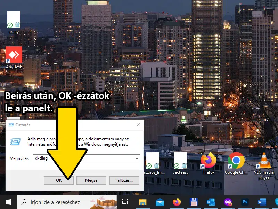Close the Futtatás dialog window
This screenshot has height=209, width=278.
pyautogui.click(x=138, y=125)
